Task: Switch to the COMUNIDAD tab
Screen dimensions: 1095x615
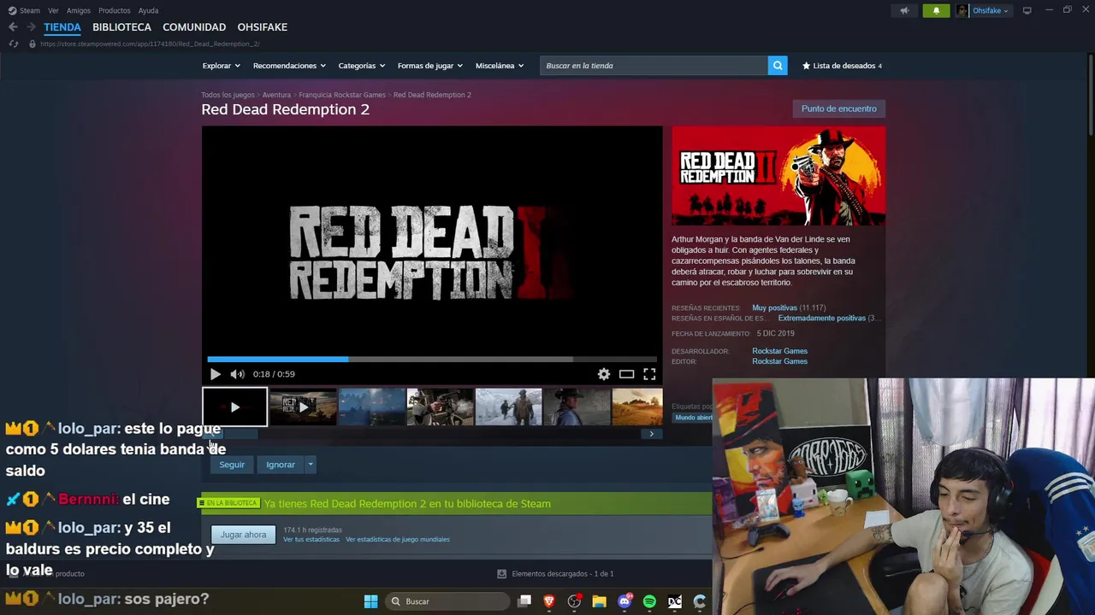Action: 194,27
